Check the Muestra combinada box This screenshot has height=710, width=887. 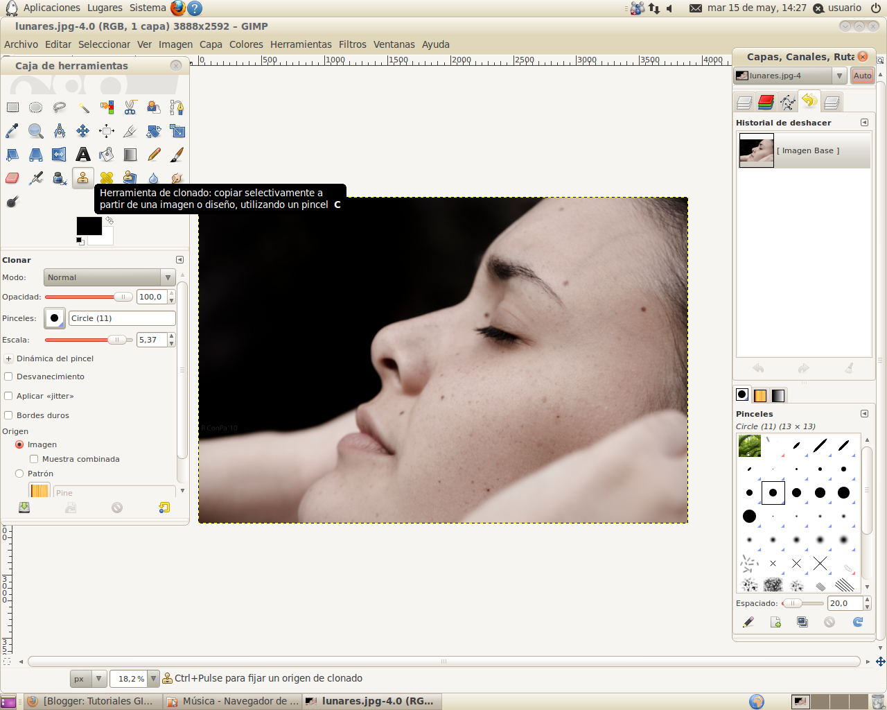pyautogui.click(x=34, y=459)
